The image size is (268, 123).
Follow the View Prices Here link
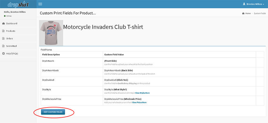click(x=139, y=102)
